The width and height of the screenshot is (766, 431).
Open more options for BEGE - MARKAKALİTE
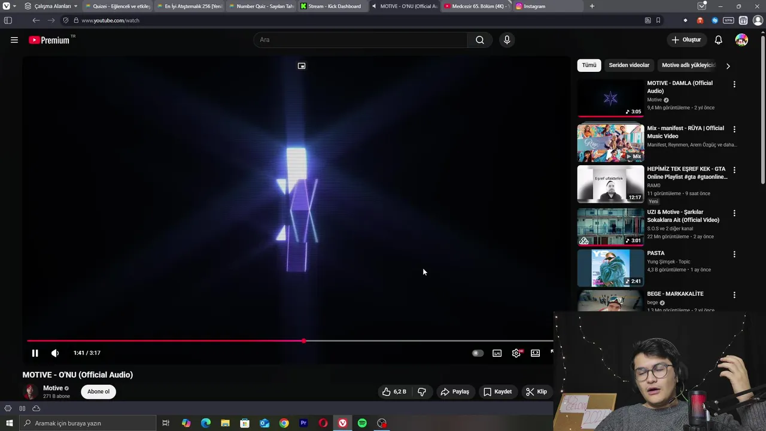[734, 295]
